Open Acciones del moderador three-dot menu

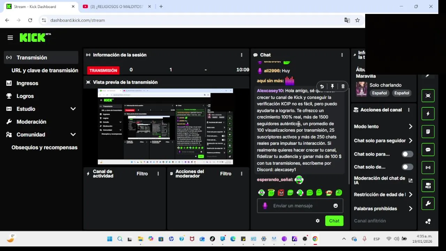[241, 174]
